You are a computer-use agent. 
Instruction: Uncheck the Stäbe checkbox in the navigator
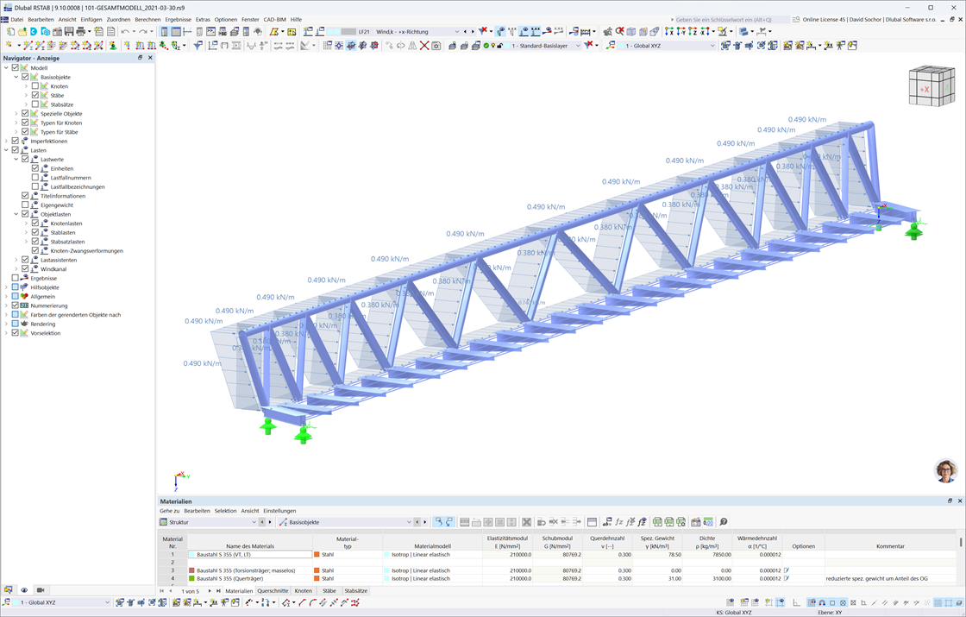[34, 95]
